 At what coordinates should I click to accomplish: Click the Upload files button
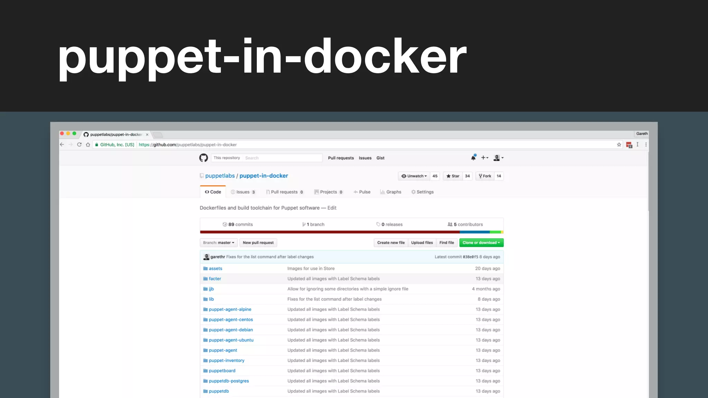[x=422, y=243]
